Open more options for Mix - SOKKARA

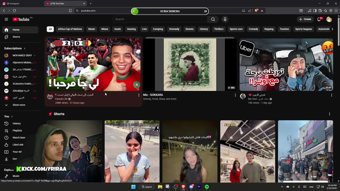[235, 95]
